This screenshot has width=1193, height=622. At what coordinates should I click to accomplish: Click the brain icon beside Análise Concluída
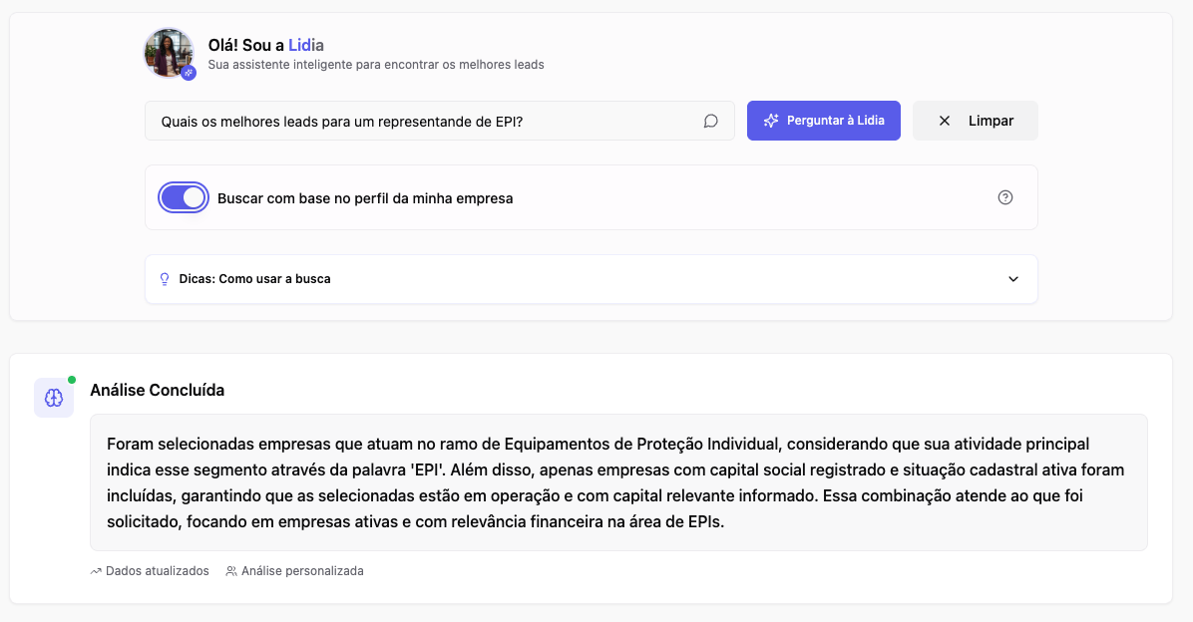53,397
